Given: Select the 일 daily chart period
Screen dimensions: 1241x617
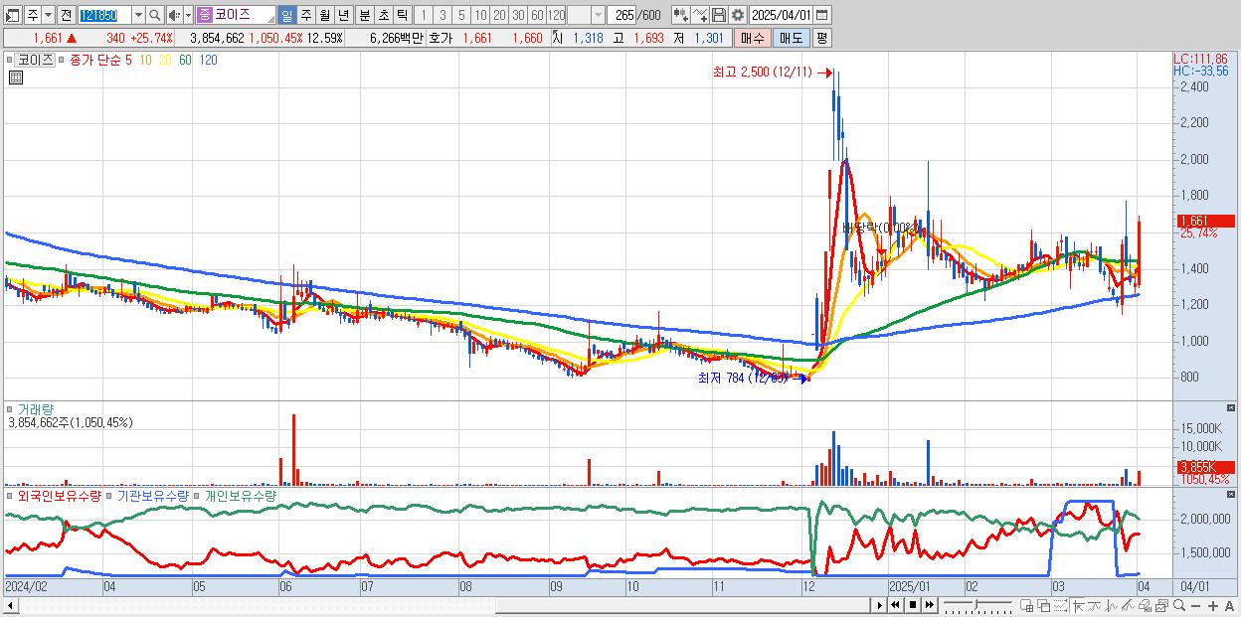Looking at the screenshot, I should click(286, 15).
